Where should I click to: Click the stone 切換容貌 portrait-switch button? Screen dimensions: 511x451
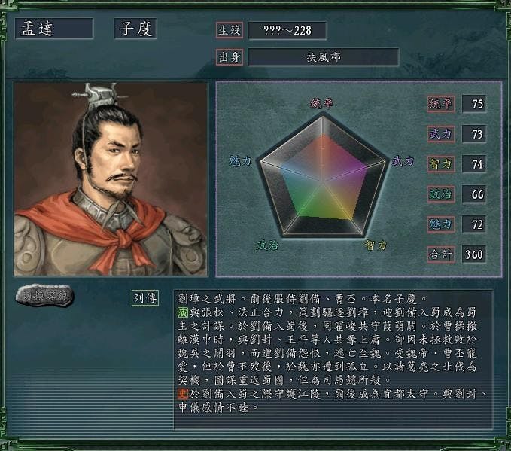45,296
